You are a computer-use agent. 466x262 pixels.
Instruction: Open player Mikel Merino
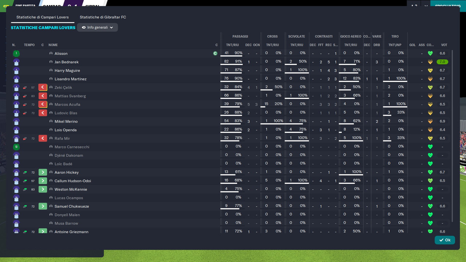pos(66,122)
